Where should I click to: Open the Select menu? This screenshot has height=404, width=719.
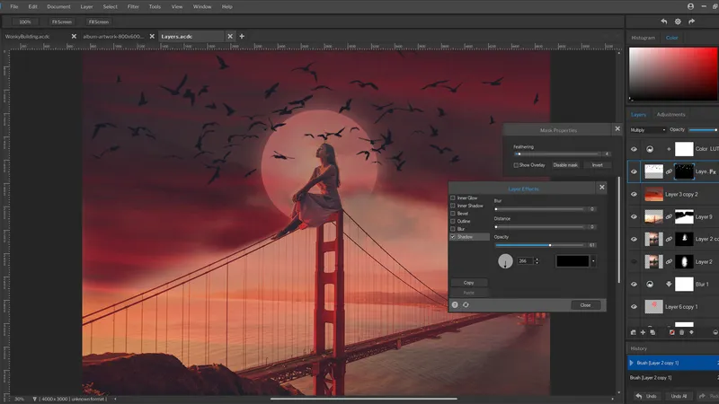coord(110,6)
